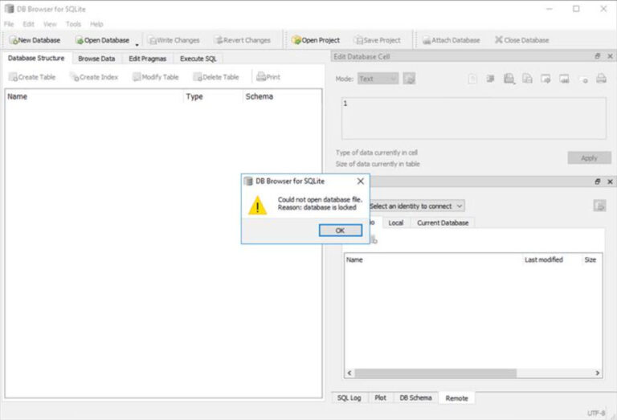617x420 pixels.
Task: Open the View menu
Action: [x=50, y=24]
